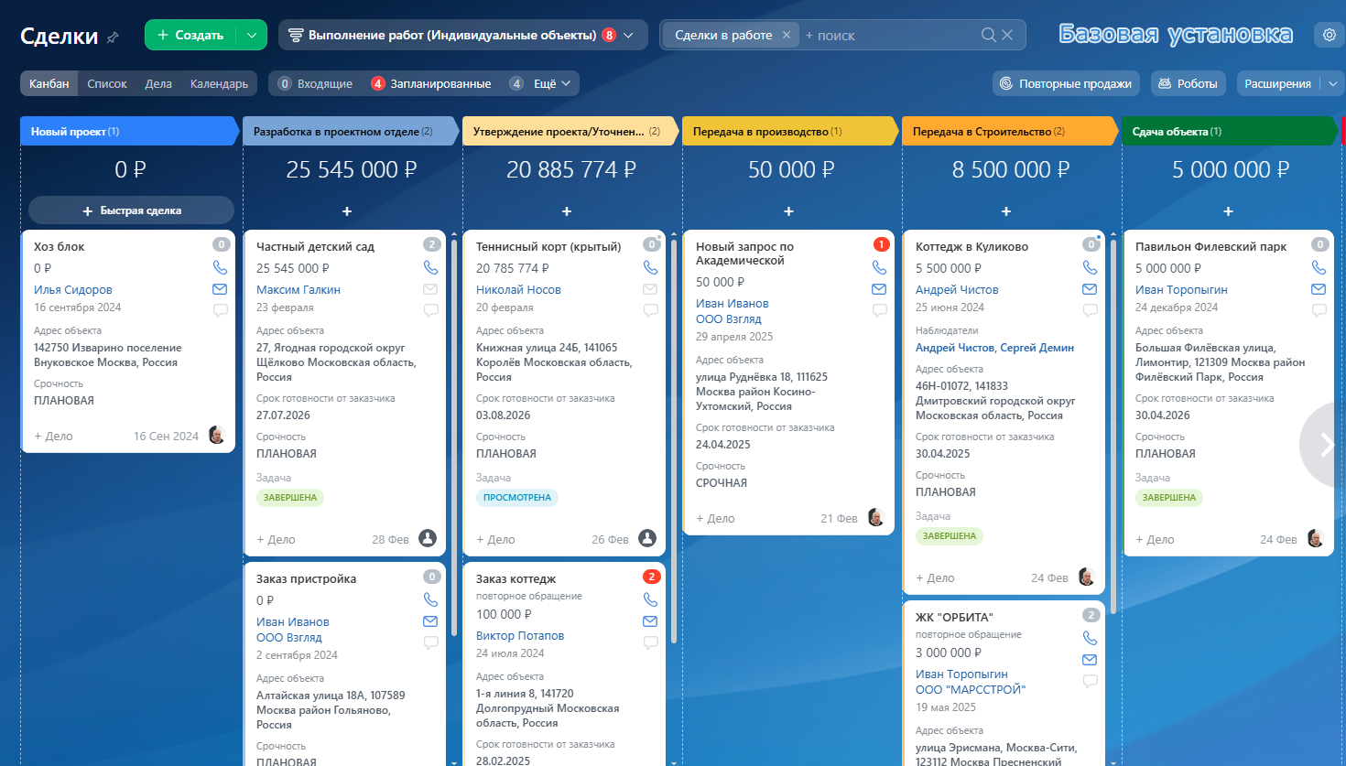Click the Создать button

pyautogui.click(x=190, y=35)
